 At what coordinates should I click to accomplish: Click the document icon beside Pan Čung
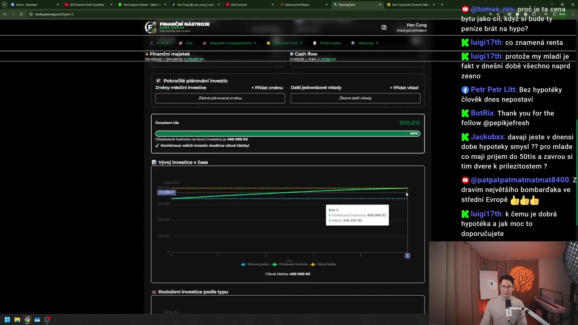[384, 28]
